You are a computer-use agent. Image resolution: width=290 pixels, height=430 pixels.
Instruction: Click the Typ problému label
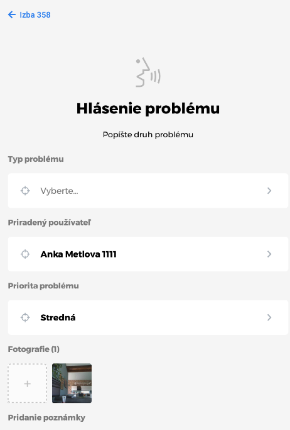point(36,159)
